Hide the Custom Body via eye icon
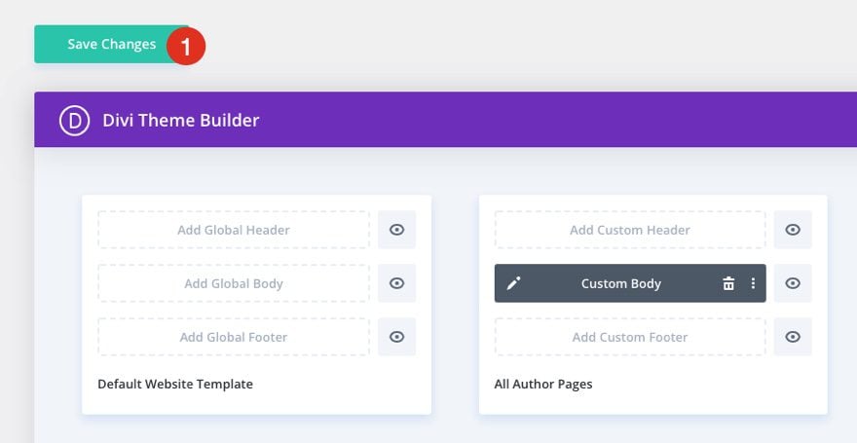Screen dimensions: 857x443 tap(793, 283)
